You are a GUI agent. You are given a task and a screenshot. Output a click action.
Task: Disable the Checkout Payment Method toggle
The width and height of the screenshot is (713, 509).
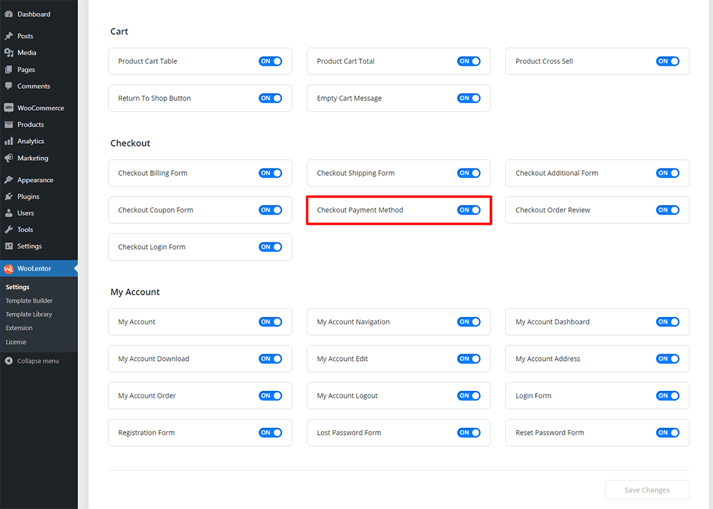pyautogui.click(x=469, y=210)
